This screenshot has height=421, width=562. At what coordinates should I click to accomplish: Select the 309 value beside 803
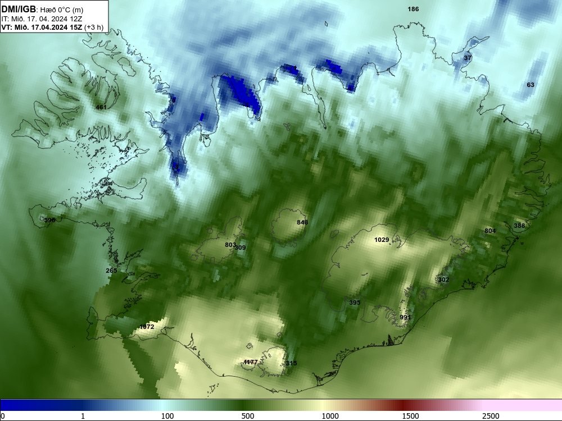[x=240, y=248]
